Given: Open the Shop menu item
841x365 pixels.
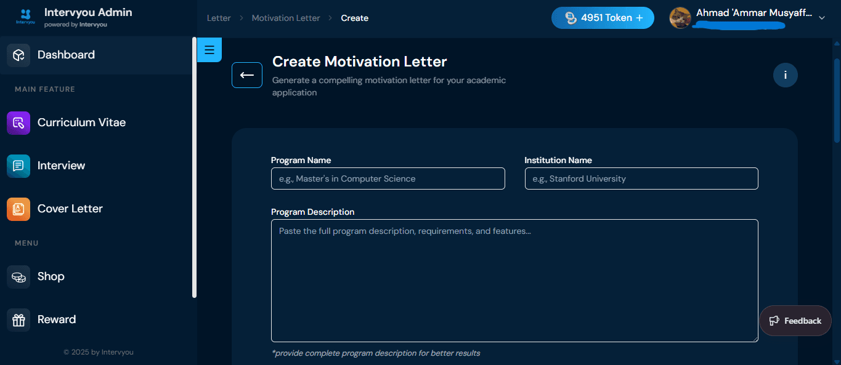Looking at the screenshot, I should click(96, 276).
